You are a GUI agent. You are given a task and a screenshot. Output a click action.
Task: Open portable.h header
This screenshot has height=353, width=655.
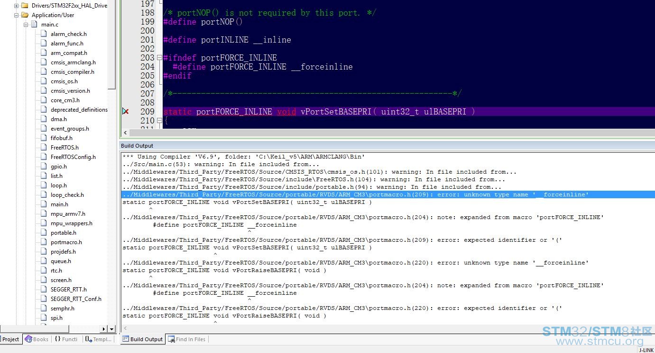64,233
